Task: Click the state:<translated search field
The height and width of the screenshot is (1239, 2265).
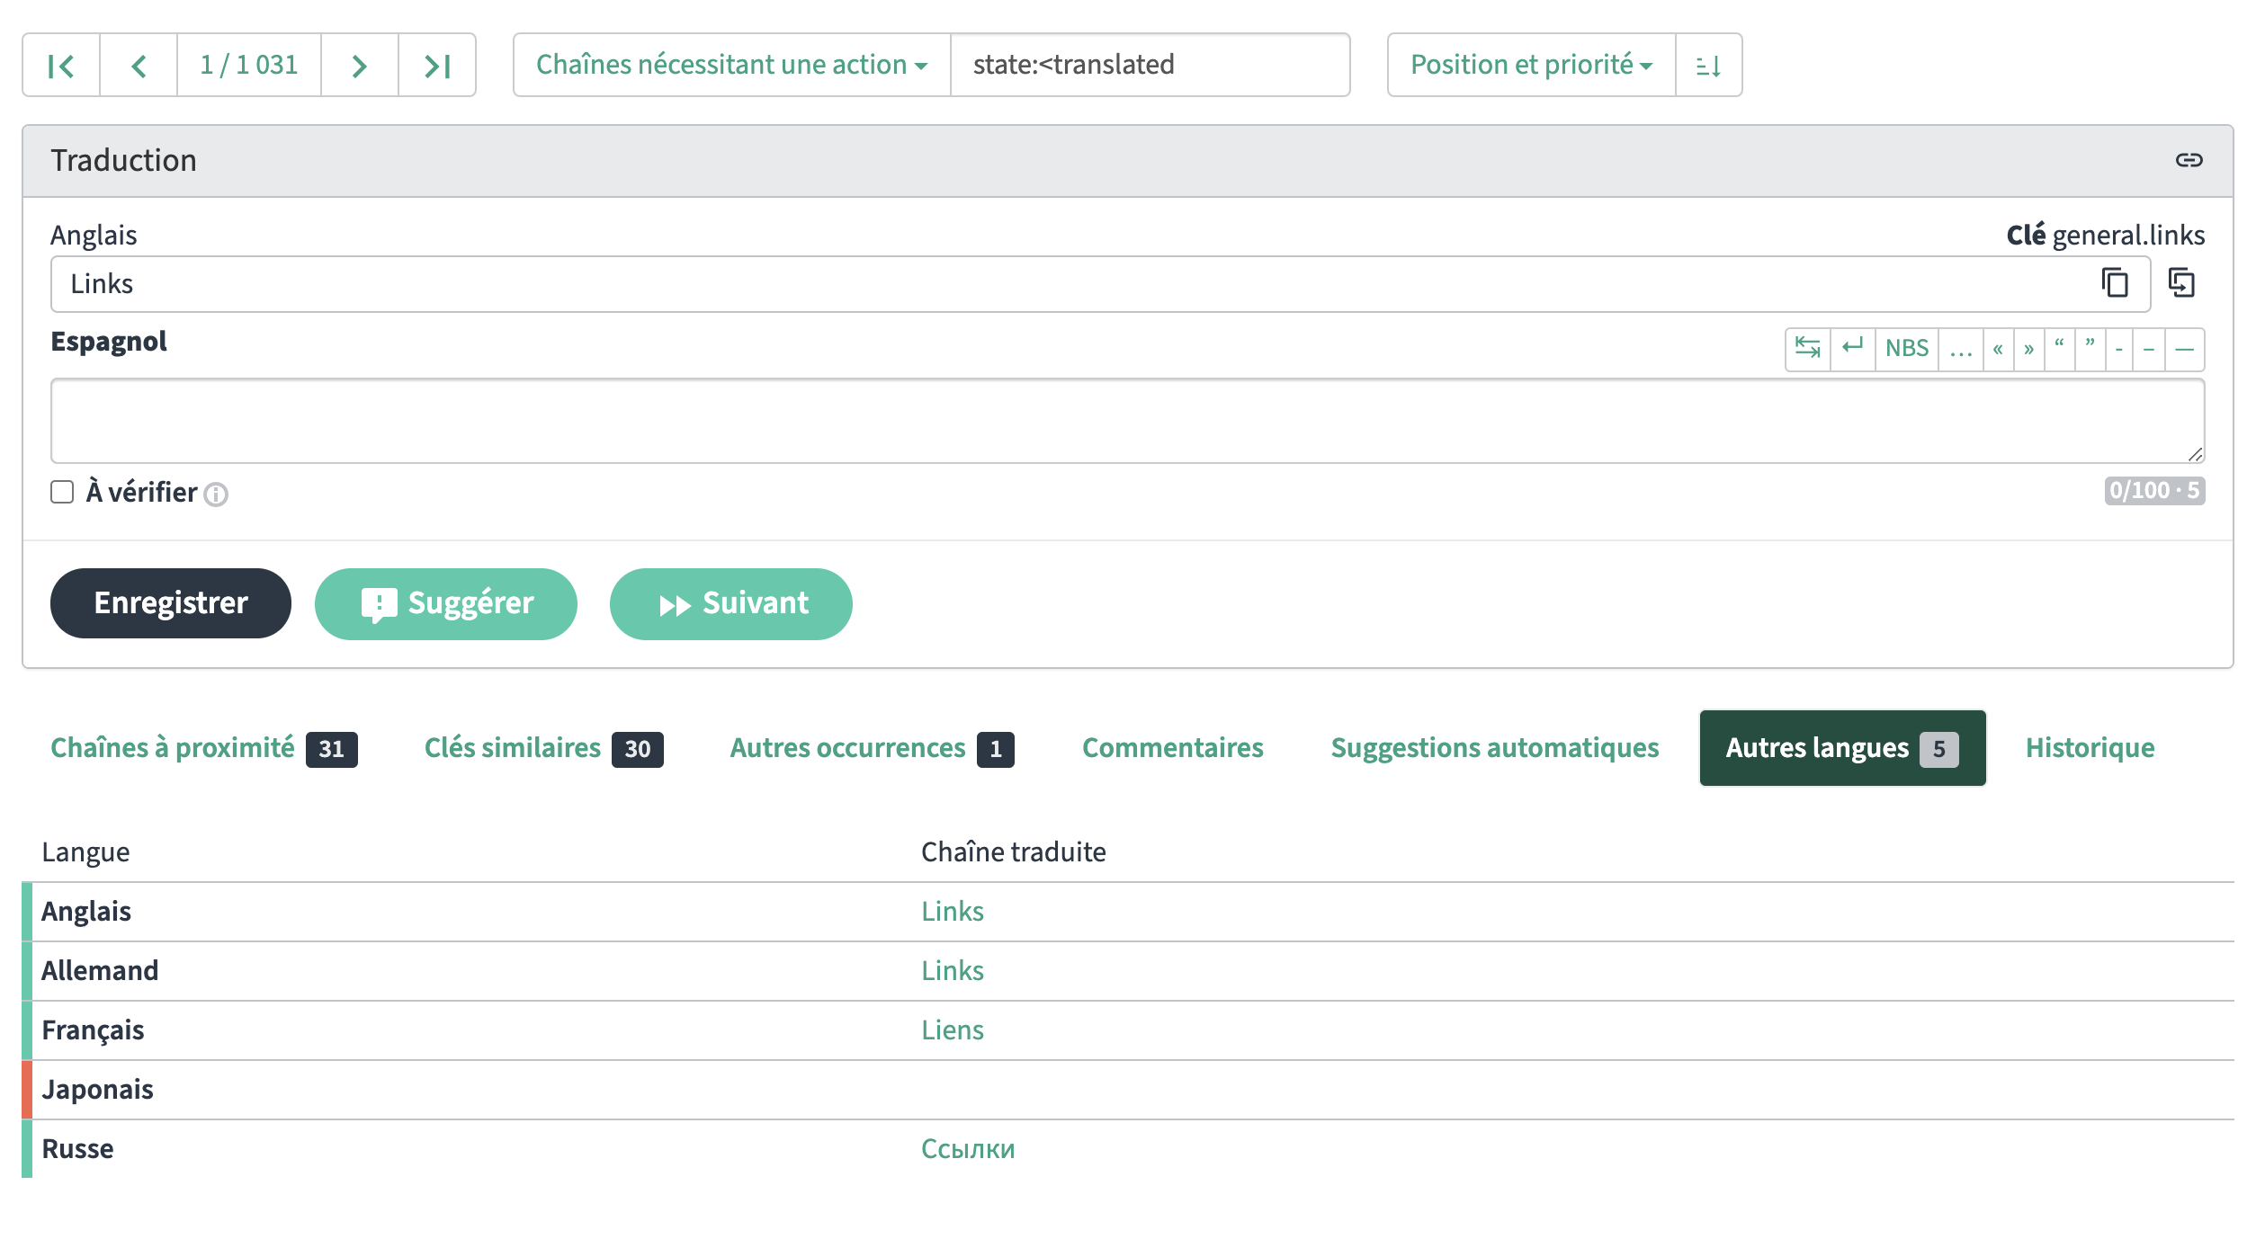Action: (1150, 65)
